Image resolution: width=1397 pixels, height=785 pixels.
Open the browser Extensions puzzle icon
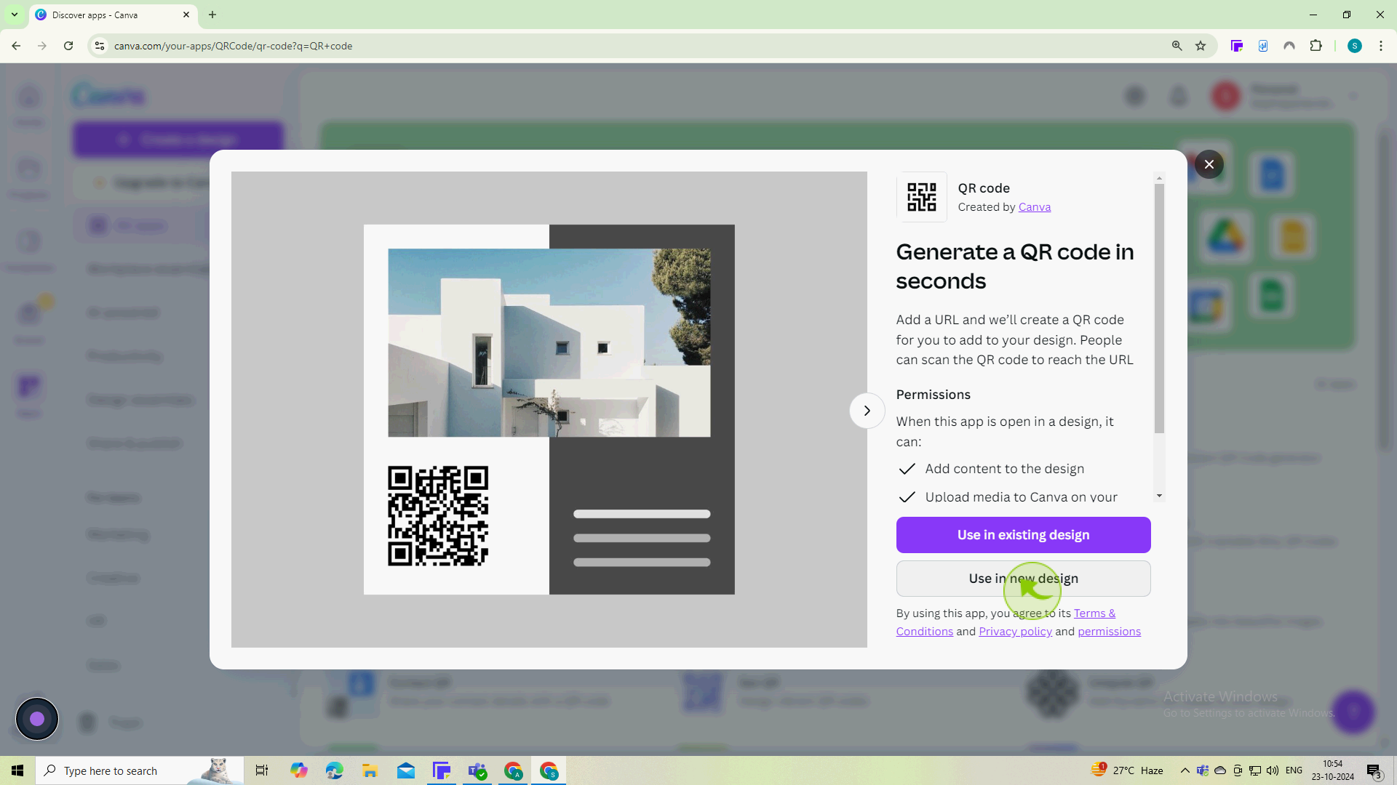click(1316, 46)
